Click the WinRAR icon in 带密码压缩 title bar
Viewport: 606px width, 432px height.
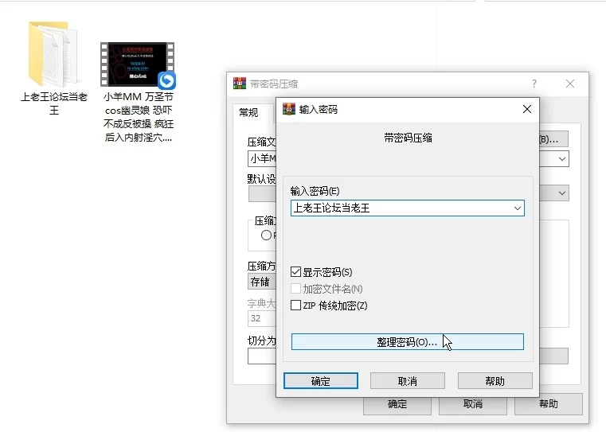(x=240, y=84)
